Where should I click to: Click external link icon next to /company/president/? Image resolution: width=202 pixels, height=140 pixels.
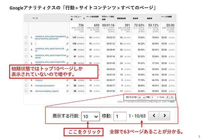pos(67,86)
